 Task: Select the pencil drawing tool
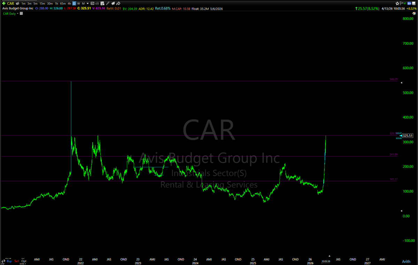[108, 3]
